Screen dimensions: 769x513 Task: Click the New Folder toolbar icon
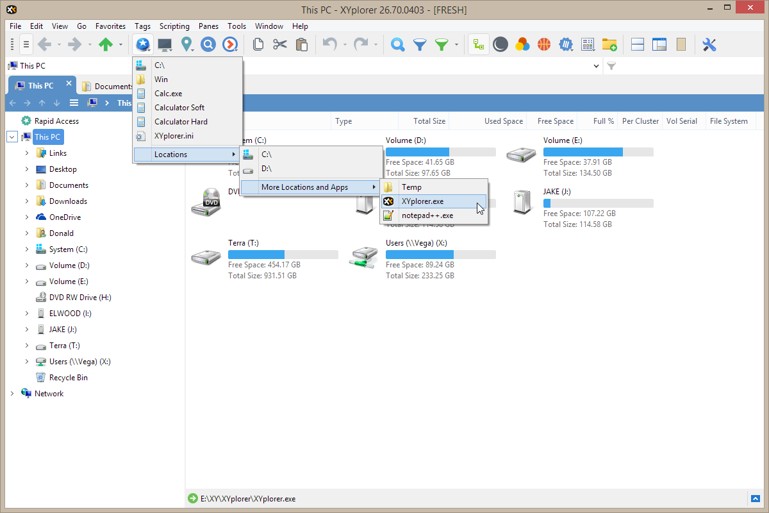click(609, 44)
